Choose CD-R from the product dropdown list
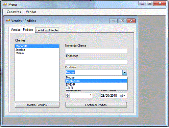Image resolution: width=169 pixels, height=128 pixels. click(x=96, y=88)
